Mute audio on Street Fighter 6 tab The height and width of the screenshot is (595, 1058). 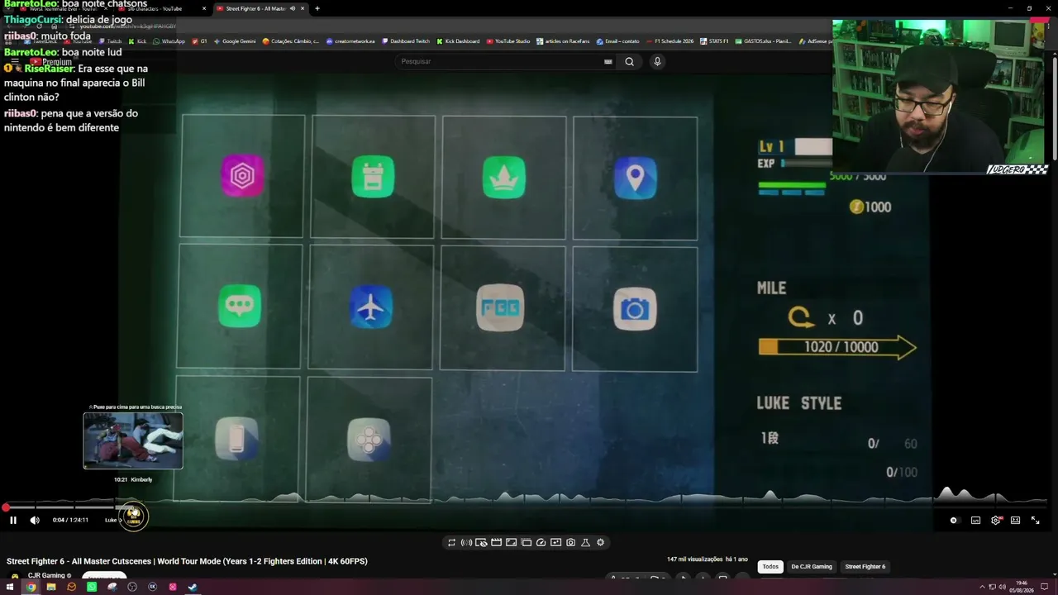tap(292, 8)
